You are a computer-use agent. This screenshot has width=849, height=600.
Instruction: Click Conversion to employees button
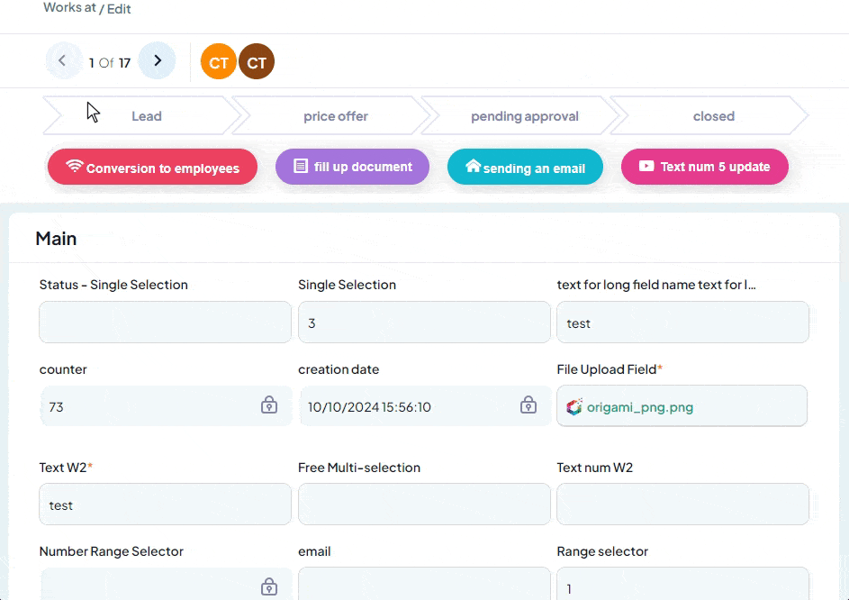pyautogui.click(x=153, y=167)
